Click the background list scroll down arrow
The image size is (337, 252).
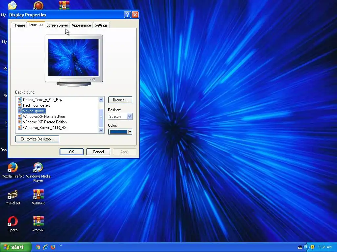pos(101,130)
